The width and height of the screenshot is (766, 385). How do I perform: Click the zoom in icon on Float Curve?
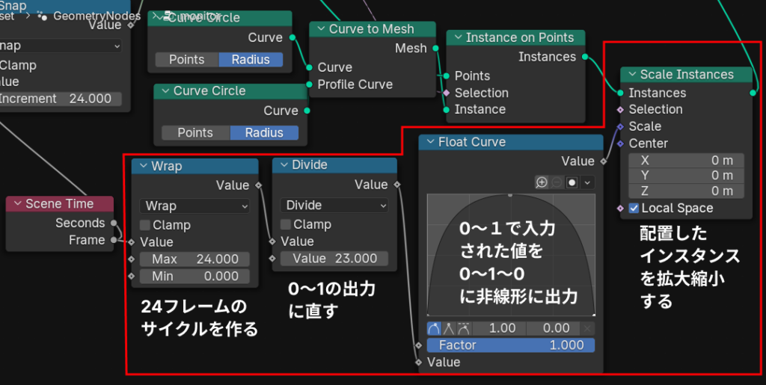[542, 182]
